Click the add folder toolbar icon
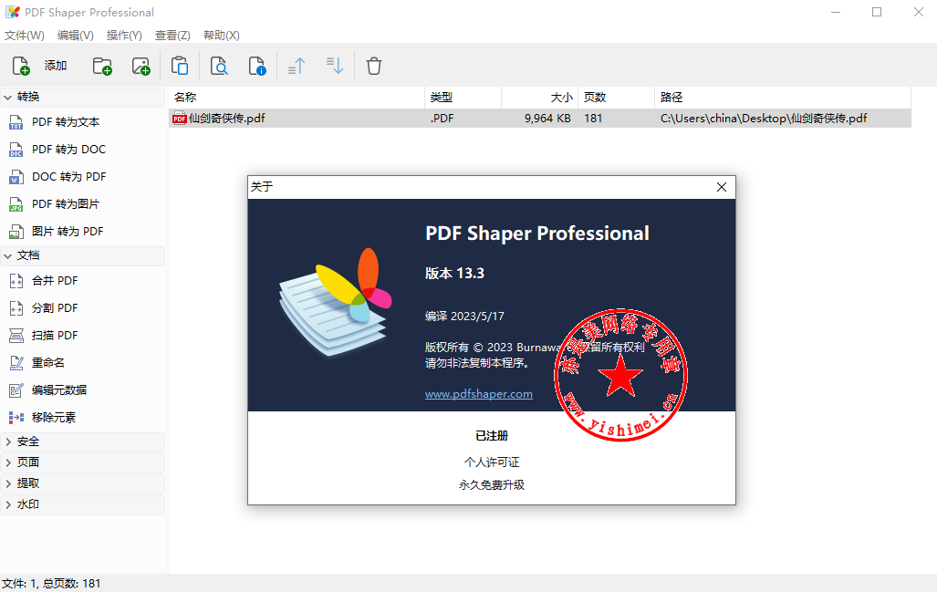The height and width of the screenshot is (592, 937). [x=102, y=66]
